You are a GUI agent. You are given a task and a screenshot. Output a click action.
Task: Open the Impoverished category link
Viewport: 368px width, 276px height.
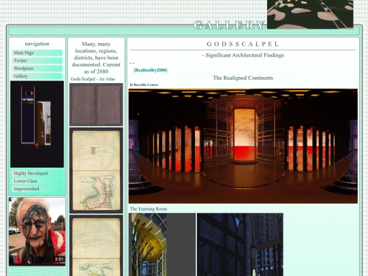(37, 189)
